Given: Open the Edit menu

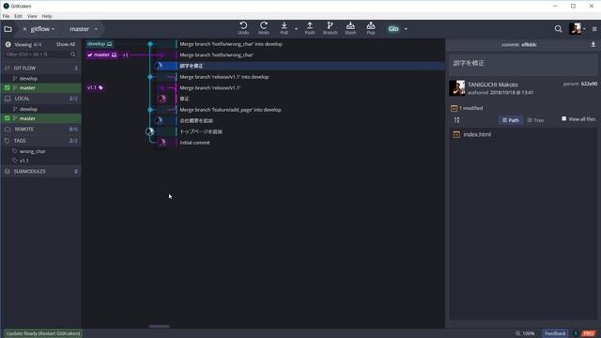Looking at the screenshot, I should 19,16.
